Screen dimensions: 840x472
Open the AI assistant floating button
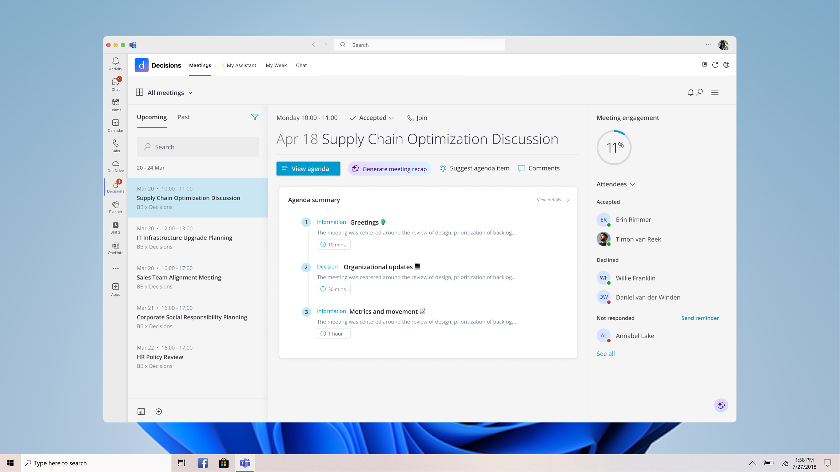[x=721, y=405]
